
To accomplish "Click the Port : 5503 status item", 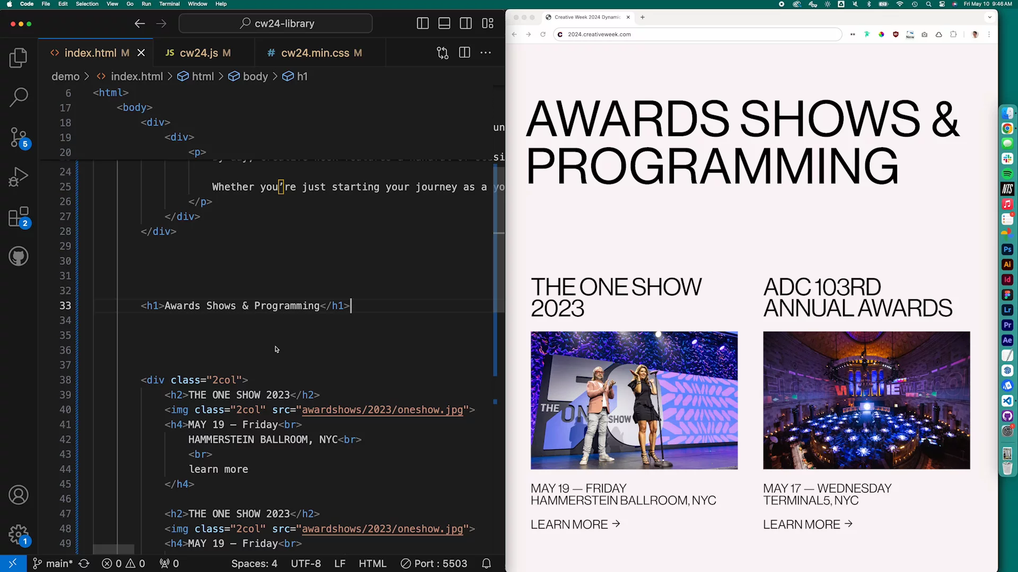I will coord(434,564).
